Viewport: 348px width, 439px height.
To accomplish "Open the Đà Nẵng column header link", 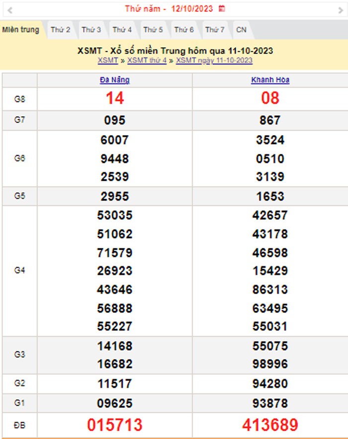I will (x=115, y=80).
